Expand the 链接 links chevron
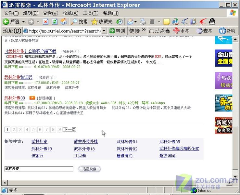 click(x=144, y=30)
